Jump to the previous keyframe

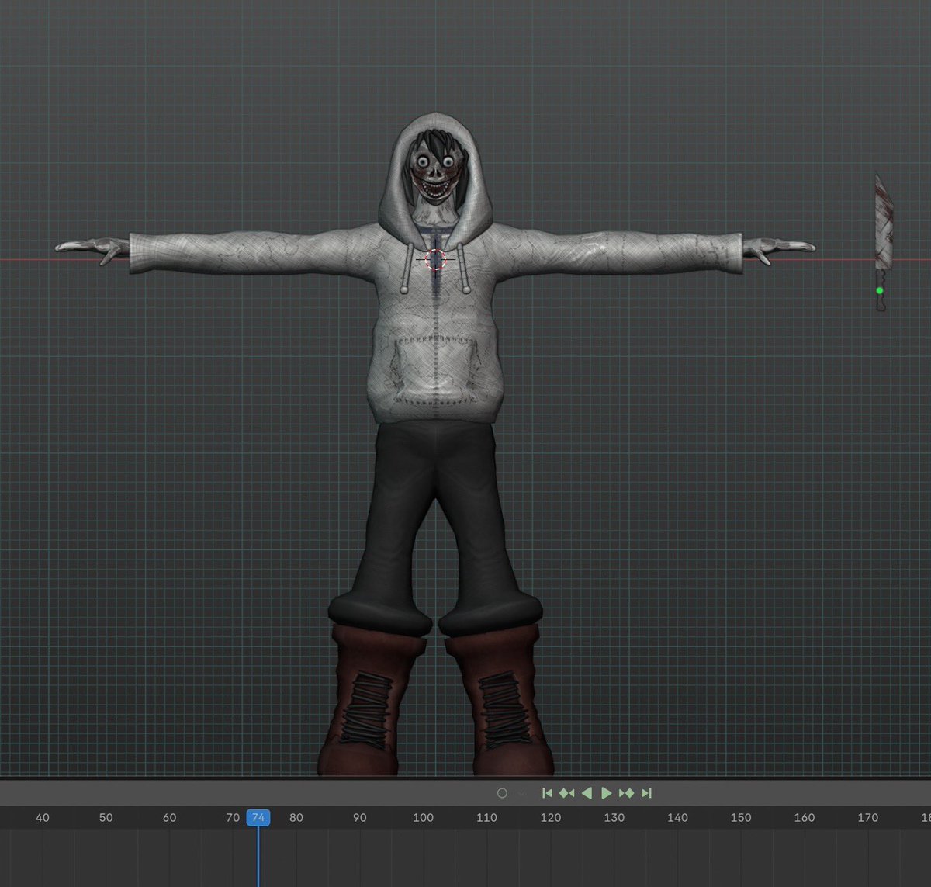tap(567, 793)
